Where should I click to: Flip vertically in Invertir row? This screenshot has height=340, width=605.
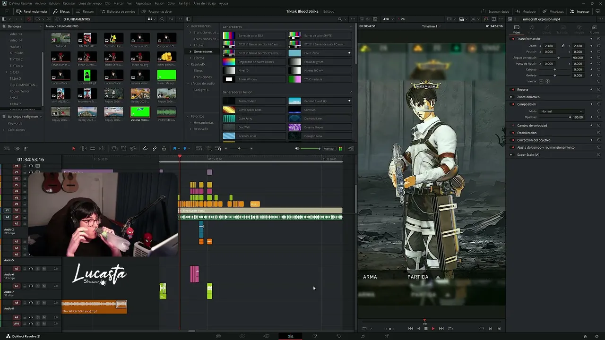coord(548,81)
